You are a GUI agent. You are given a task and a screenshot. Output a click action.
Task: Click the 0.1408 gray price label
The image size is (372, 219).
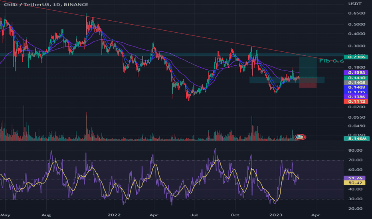pyautogui.click(x=356, y=83)
